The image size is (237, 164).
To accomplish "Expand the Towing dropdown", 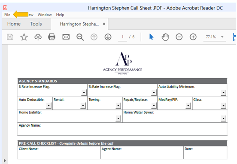I will (x=118, y=106).
